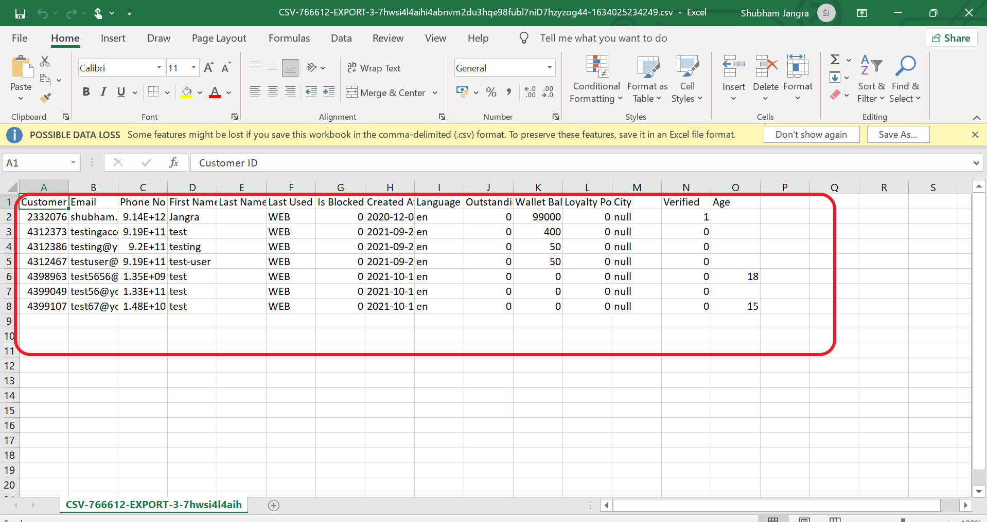987x522 pixels.
Task: Click the Fill Color bucket icon
Action: [186, 92]
